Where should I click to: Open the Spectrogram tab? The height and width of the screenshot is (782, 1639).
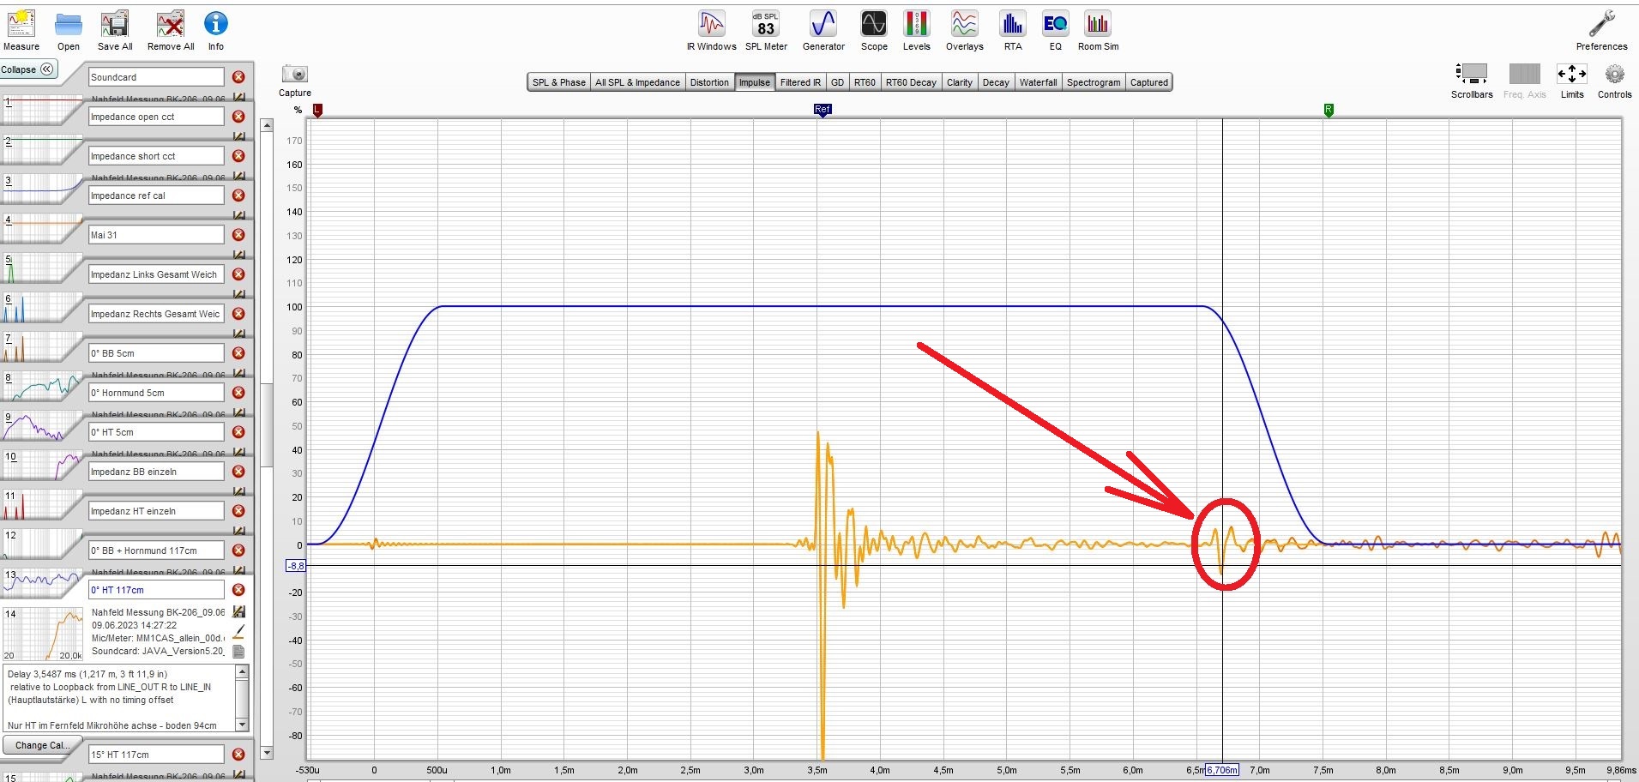pos(1094,82)
